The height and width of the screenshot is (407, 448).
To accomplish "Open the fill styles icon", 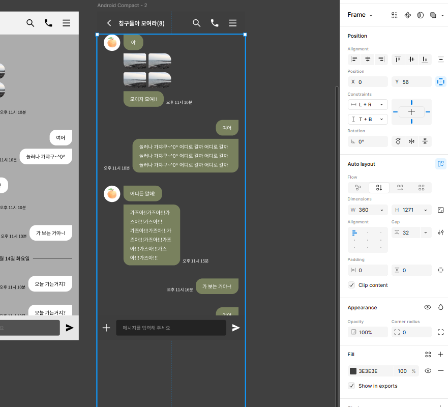I will [x=428, y=355].
